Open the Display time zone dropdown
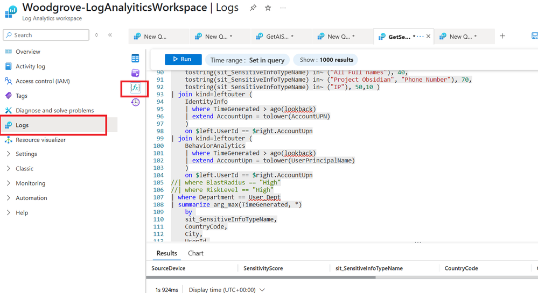538x293 pixels. [227, 290]
